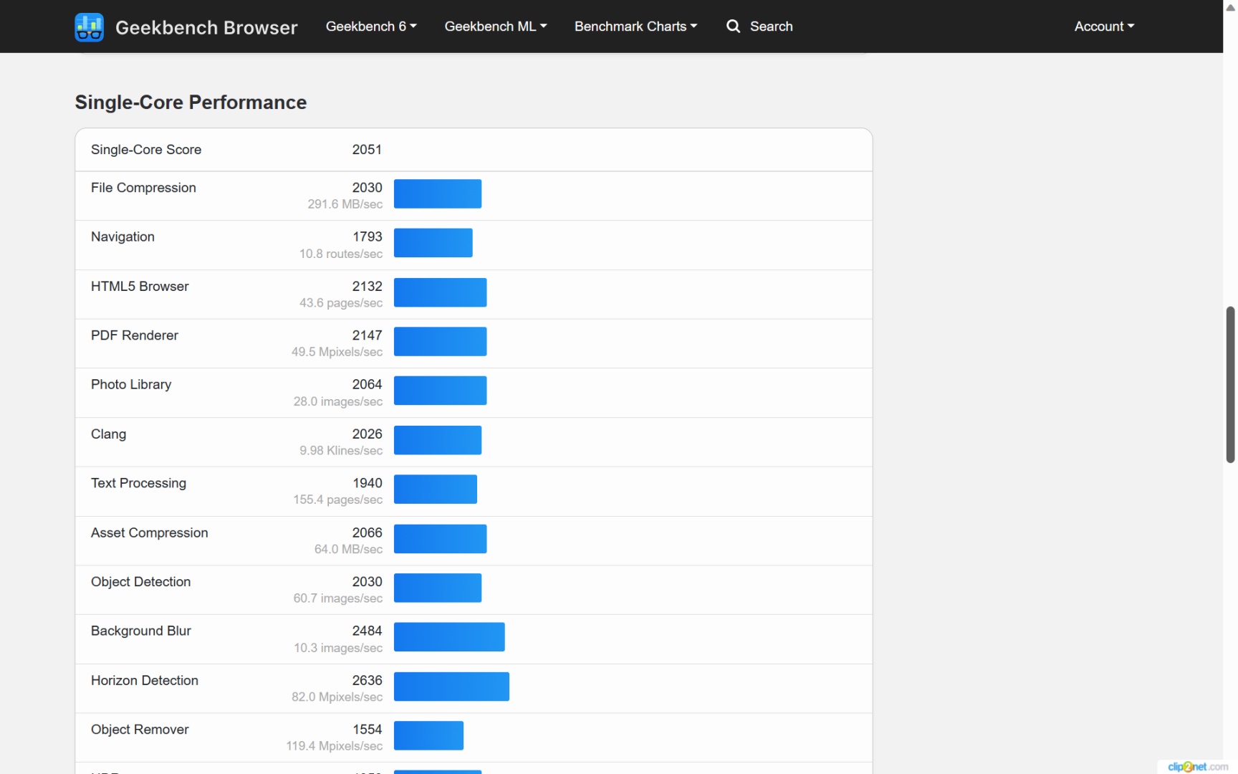Select the HTML5 Browser row label
This screenshot has height=774, width=1238.
(140, 286)
